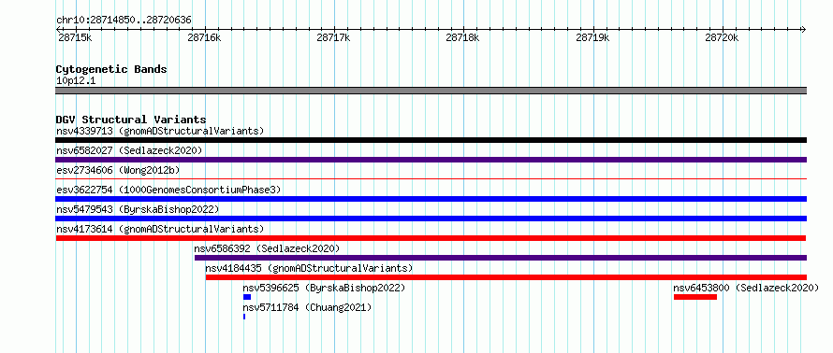833x353 pixels.
Task: Open variant label nsv4173614 (gnomADStructuralVariants)
Action: pos(160,229)
